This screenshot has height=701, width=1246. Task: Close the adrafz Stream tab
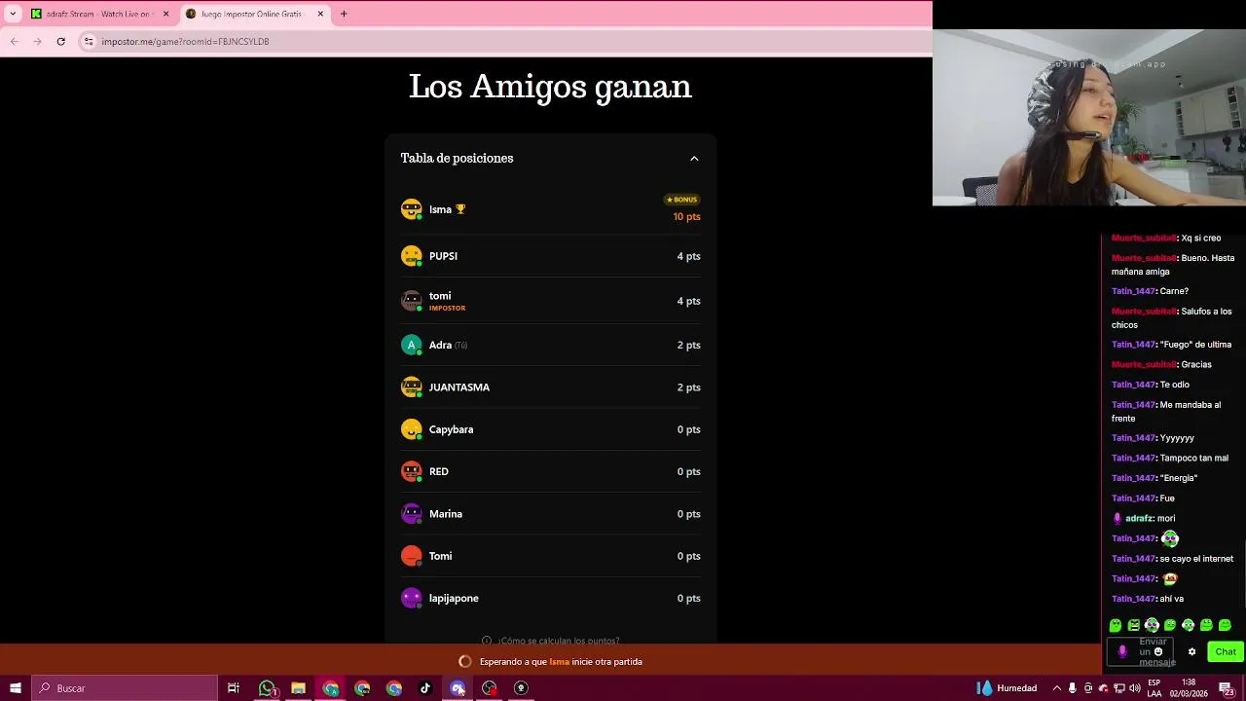pyautogui.click(x=165, y=14)
